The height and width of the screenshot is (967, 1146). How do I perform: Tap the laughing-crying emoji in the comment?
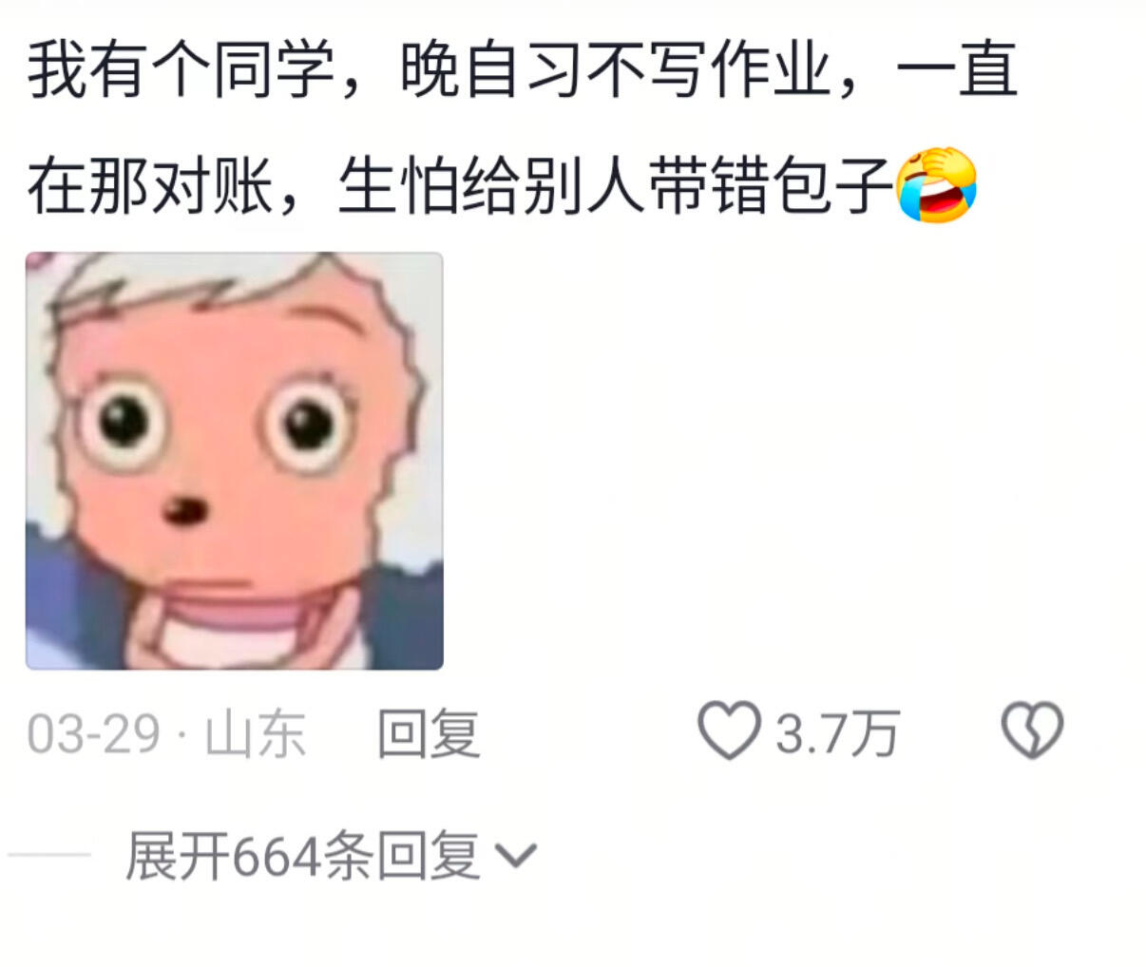point(937,185)
